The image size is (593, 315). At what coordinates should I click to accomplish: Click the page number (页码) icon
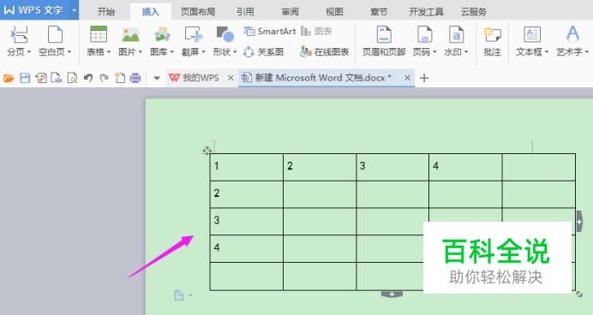click(424, 34)
